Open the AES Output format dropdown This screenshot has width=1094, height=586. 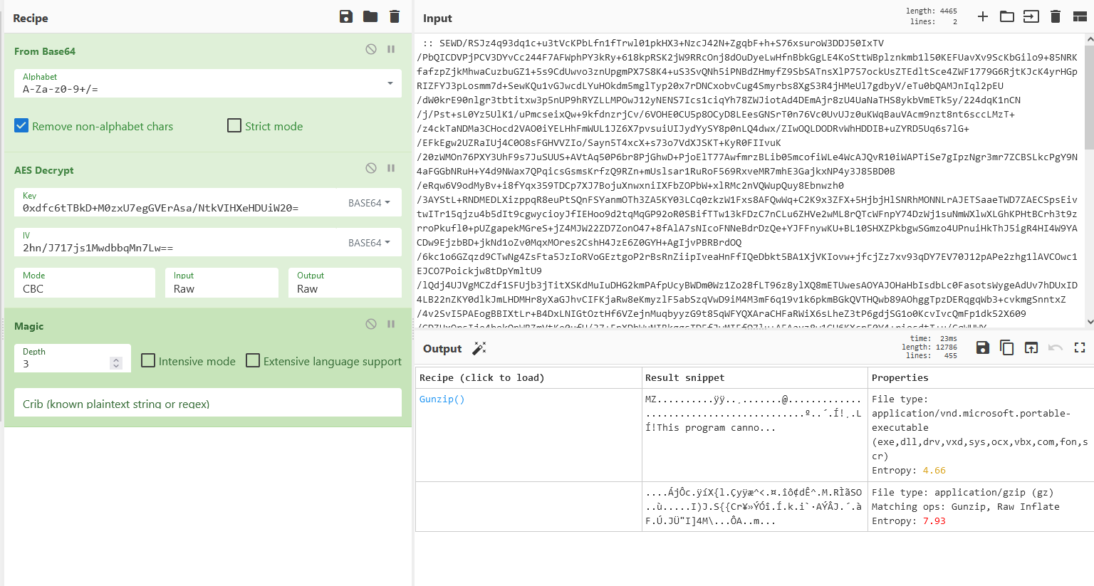click(345, 283)
